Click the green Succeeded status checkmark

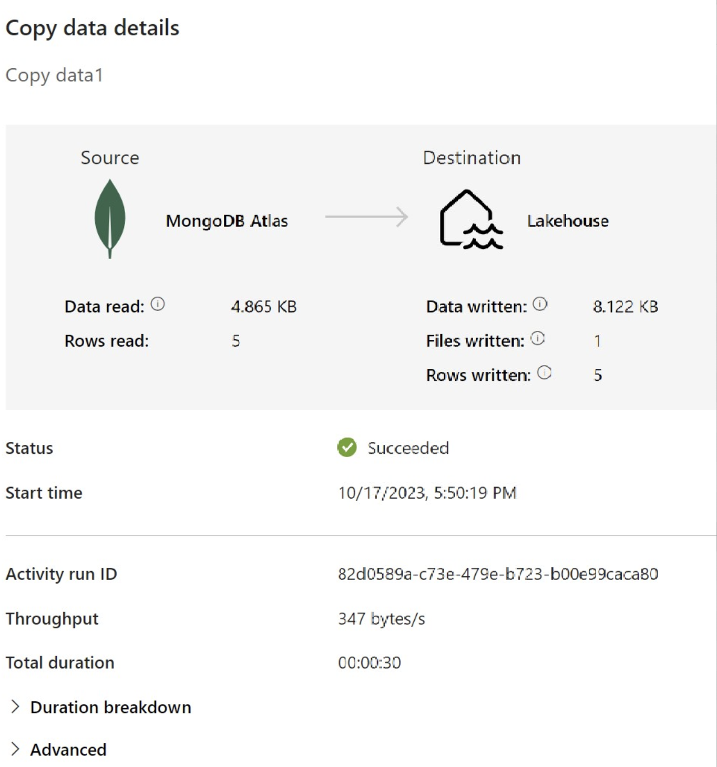pos(346,448)
